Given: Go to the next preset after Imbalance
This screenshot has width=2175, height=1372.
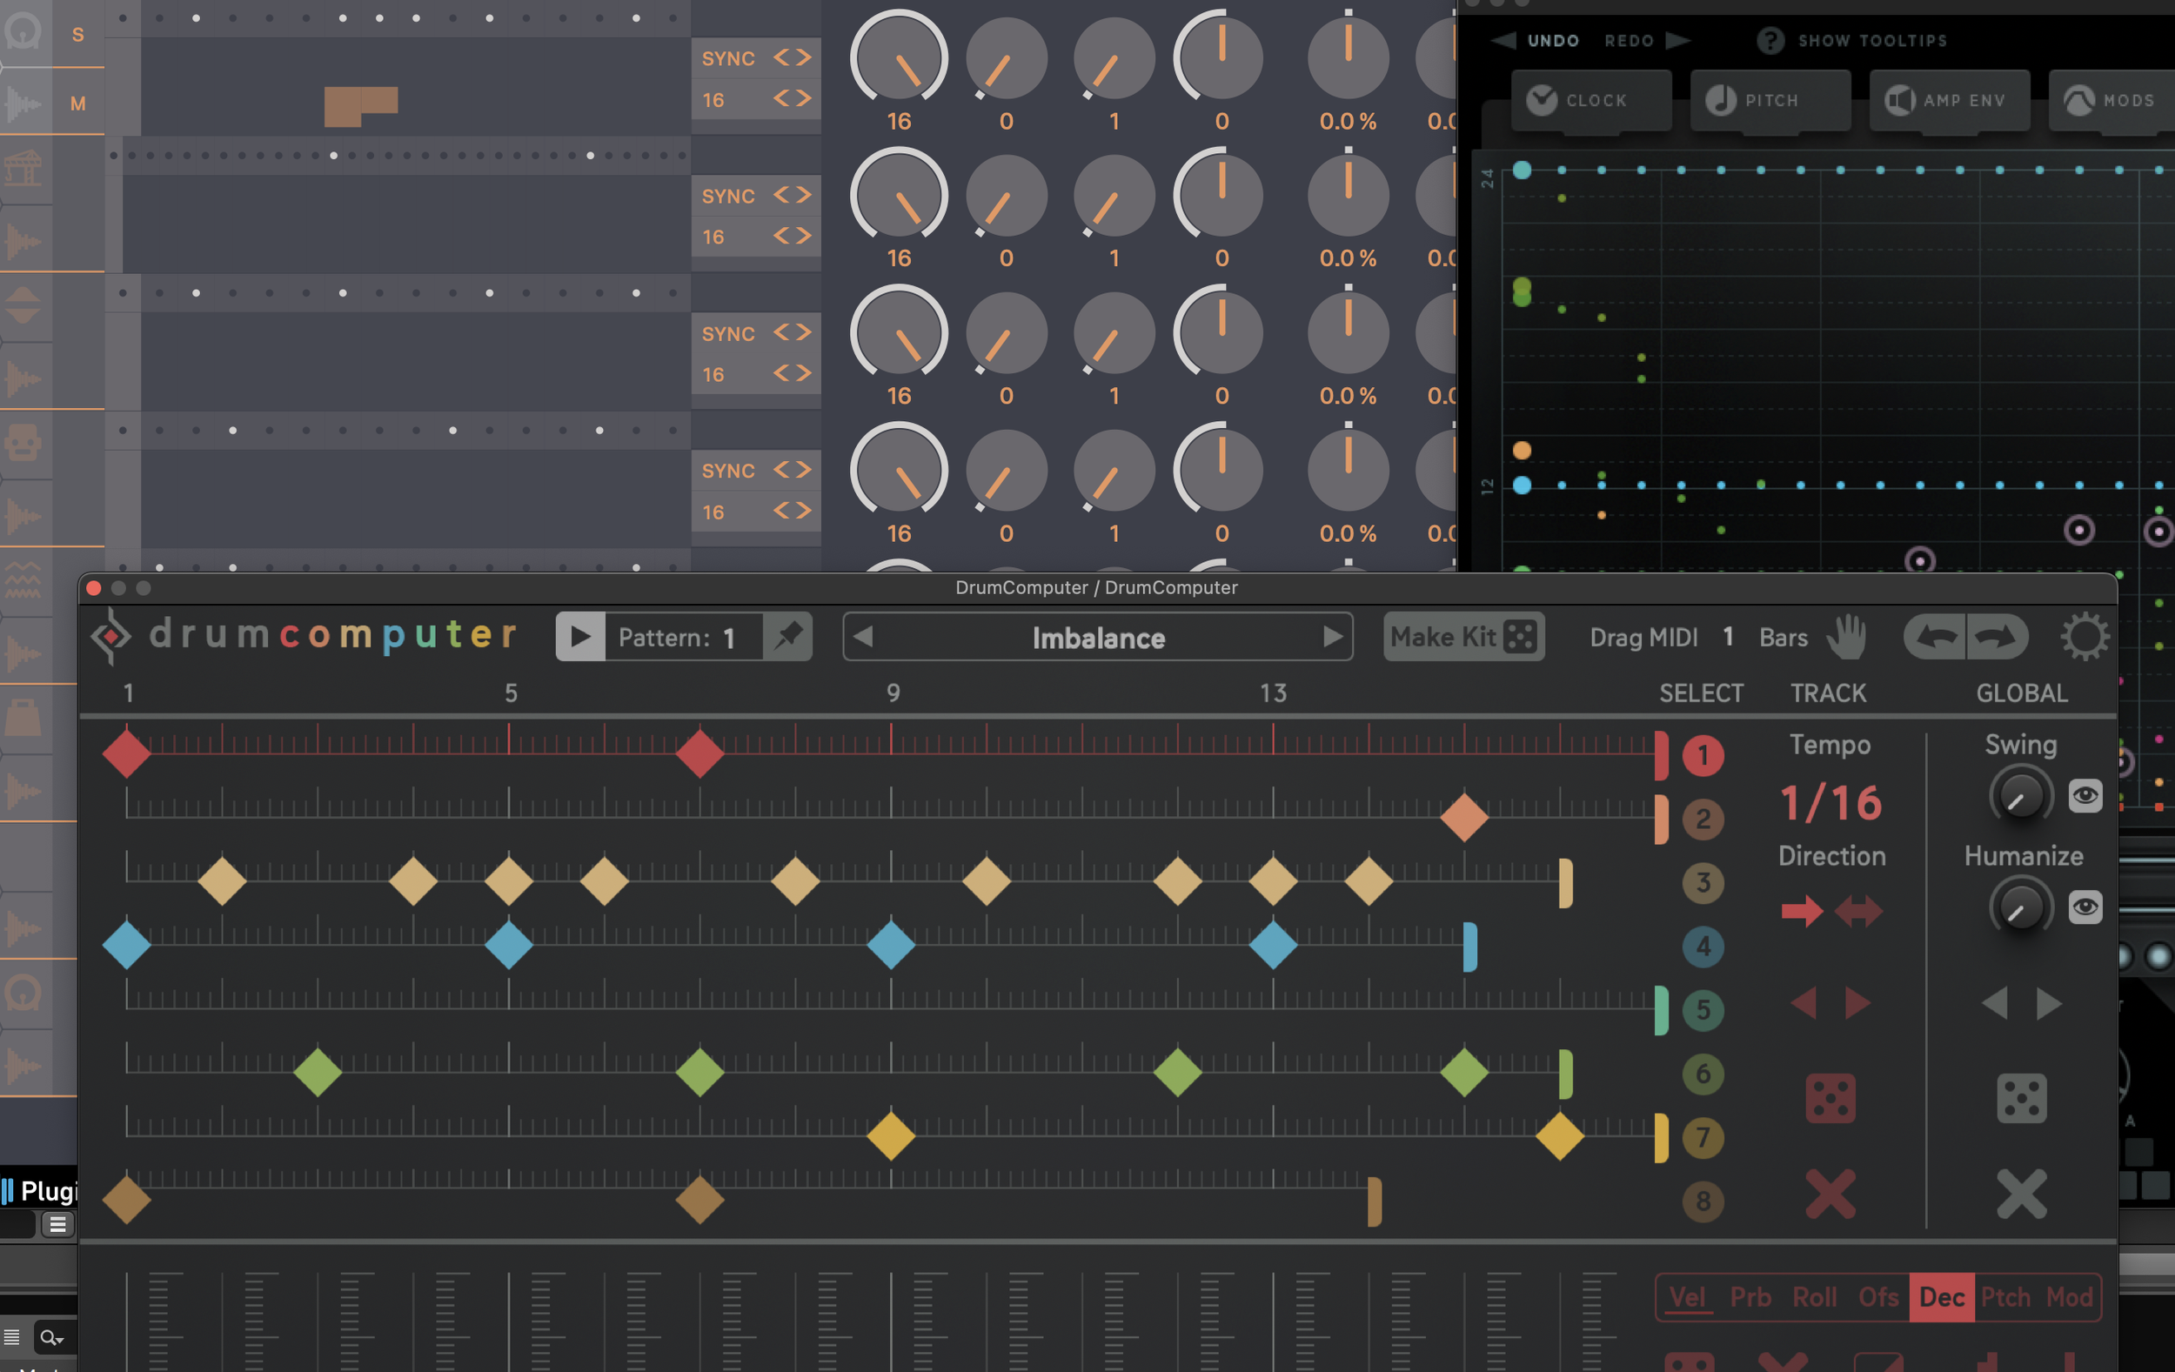Looking at the screenshot, I should point(1332,637).
